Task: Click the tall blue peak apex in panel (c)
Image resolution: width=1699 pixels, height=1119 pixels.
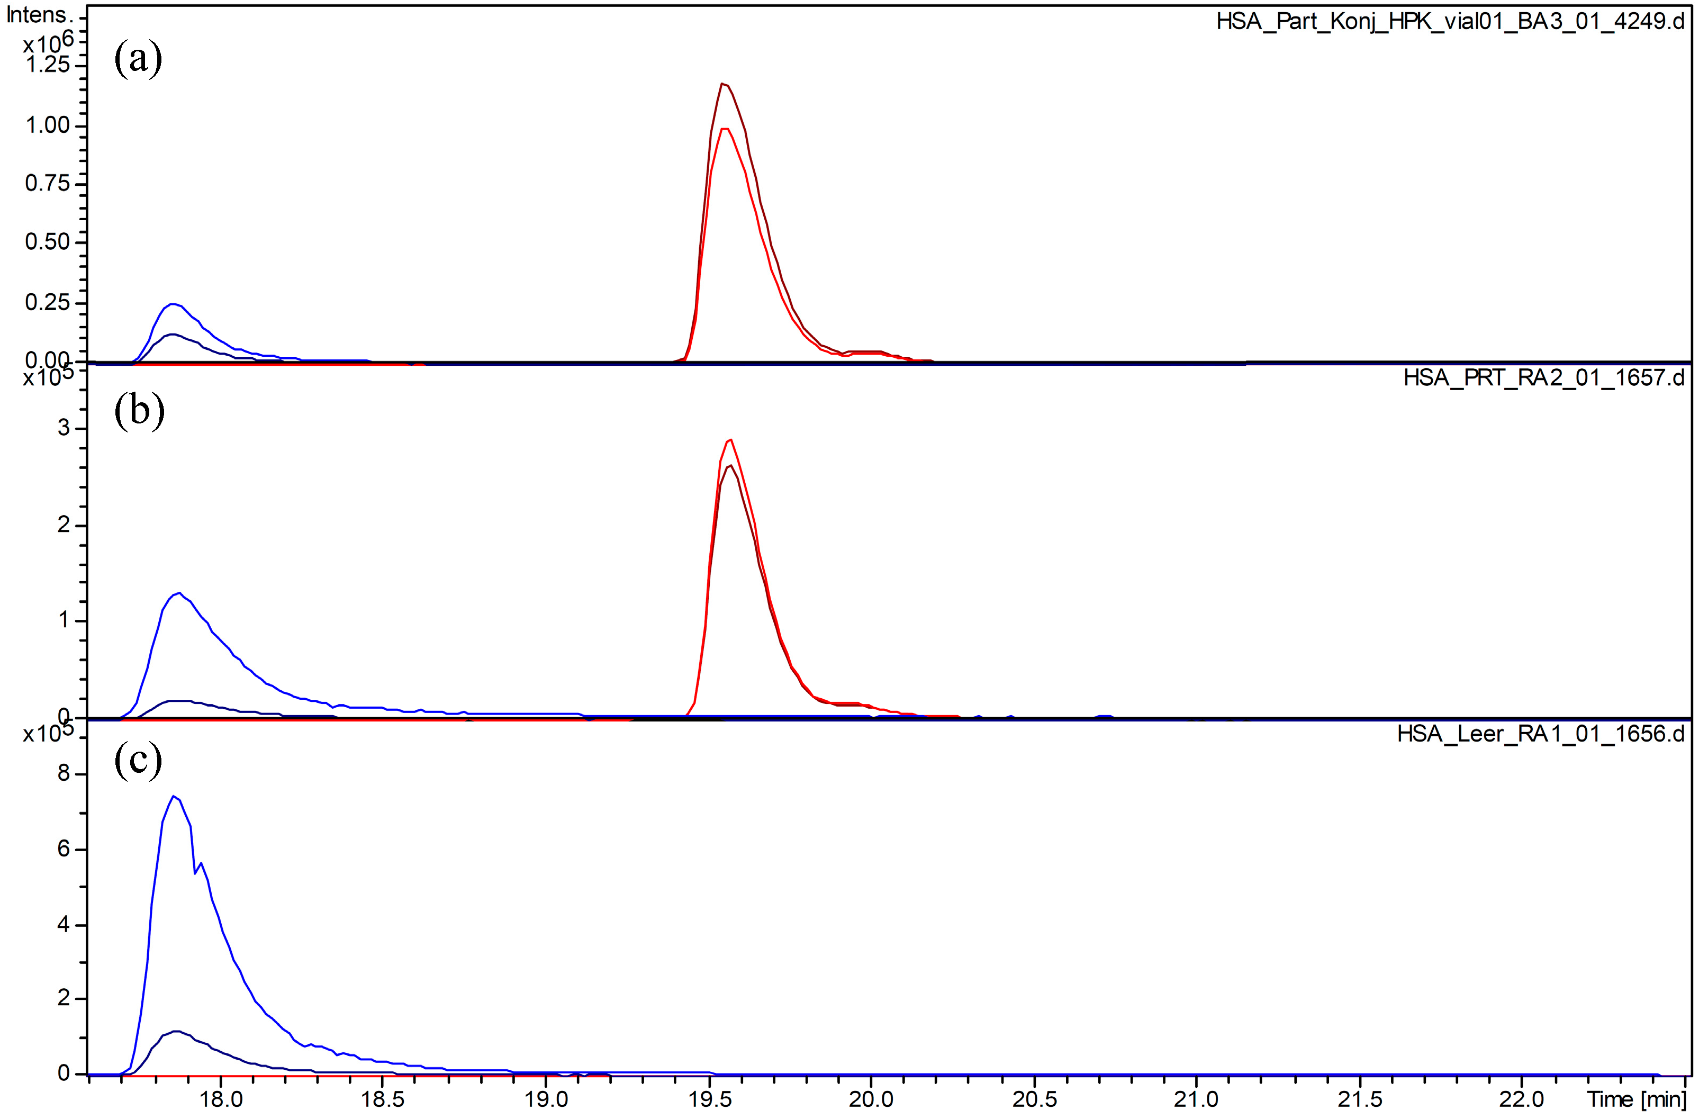Action: click(x=174, y=796)
